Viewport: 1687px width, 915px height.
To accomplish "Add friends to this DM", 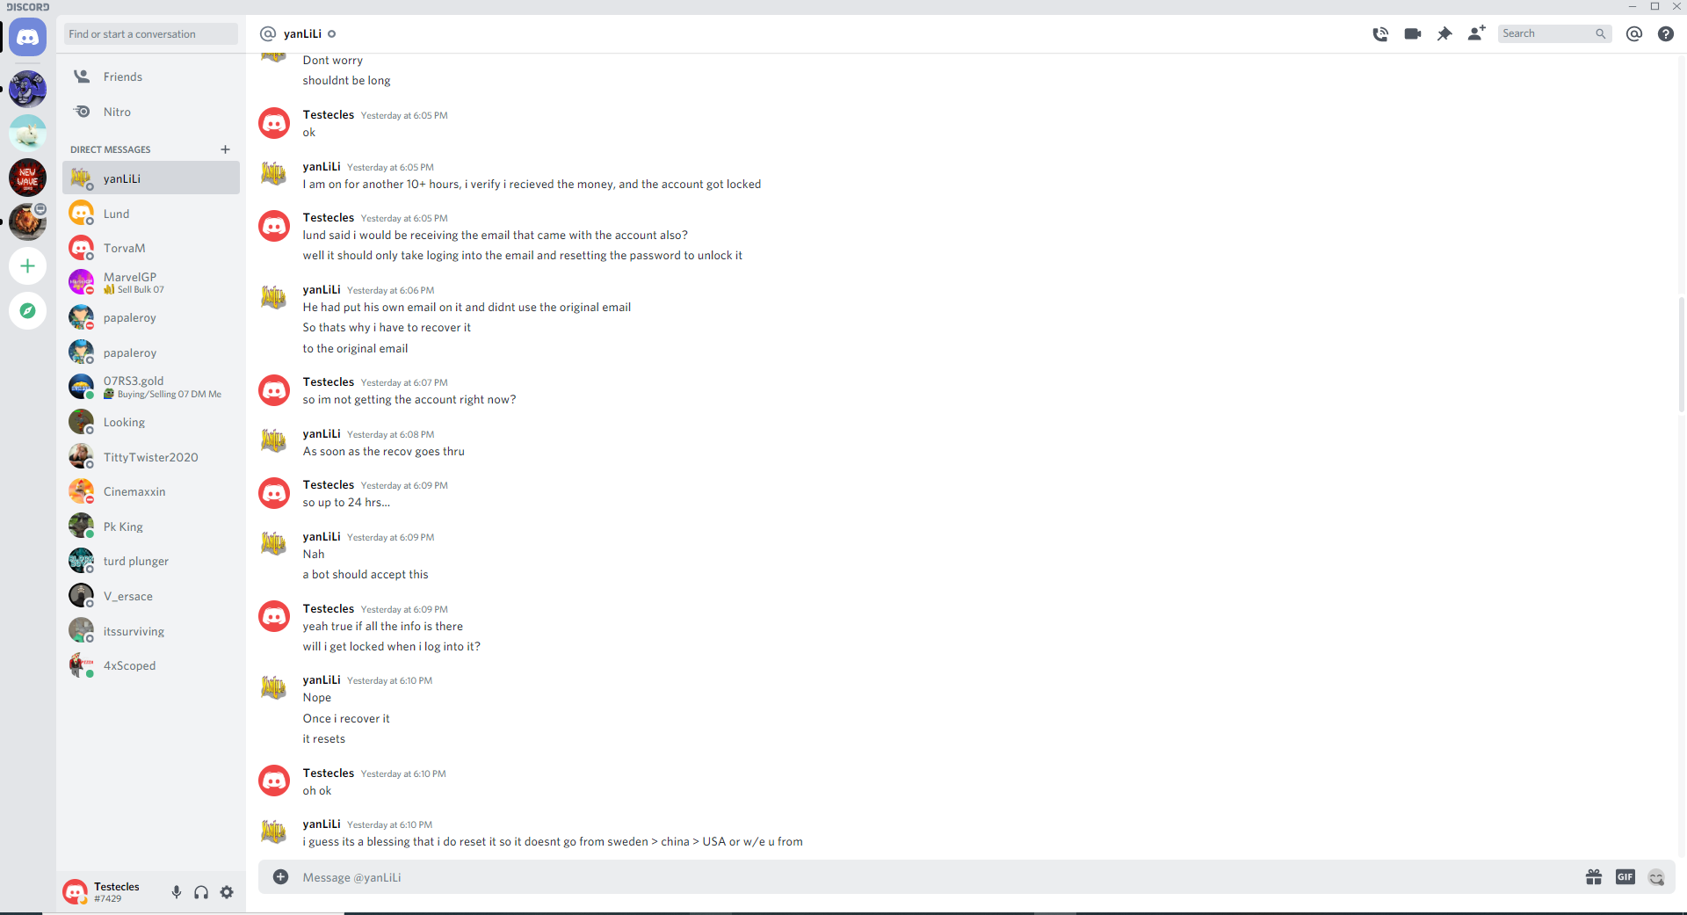I will (x=1477, y=33).
